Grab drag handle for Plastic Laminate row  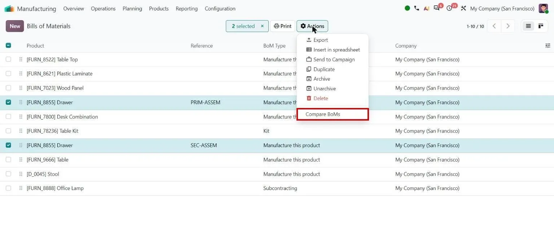pyautogui.click(x=21, y=74)
